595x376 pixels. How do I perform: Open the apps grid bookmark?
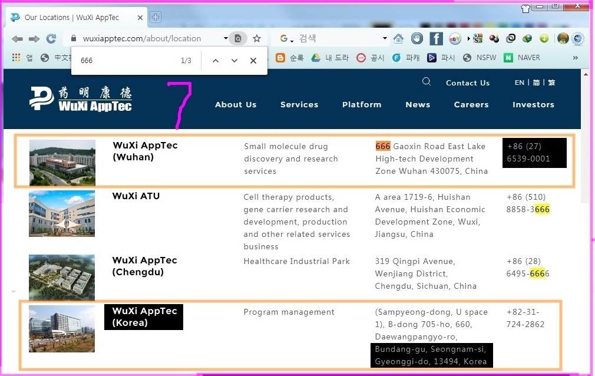(x=16, y=58)
